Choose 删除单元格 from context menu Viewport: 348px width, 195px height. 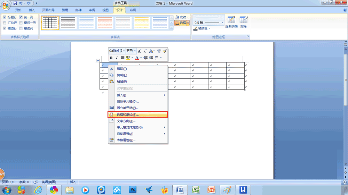pyautogui.click(x=137, y=102)
